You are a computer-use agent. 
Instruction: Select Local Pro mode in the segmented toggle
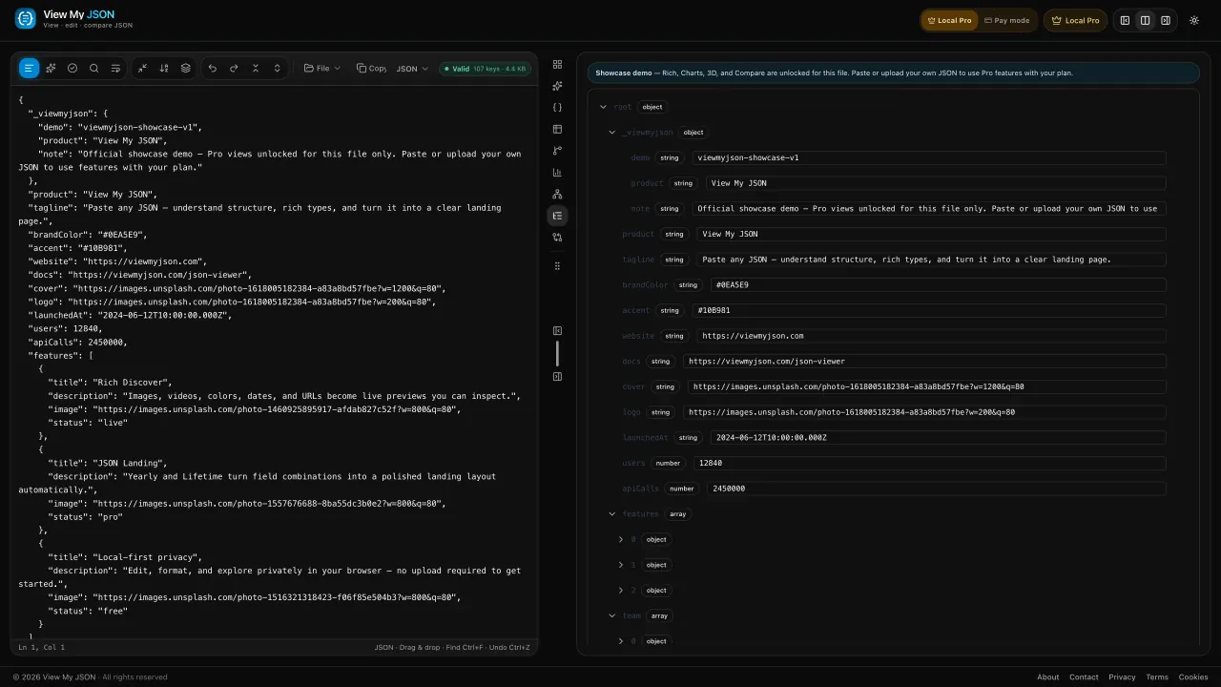coord(949,20)
